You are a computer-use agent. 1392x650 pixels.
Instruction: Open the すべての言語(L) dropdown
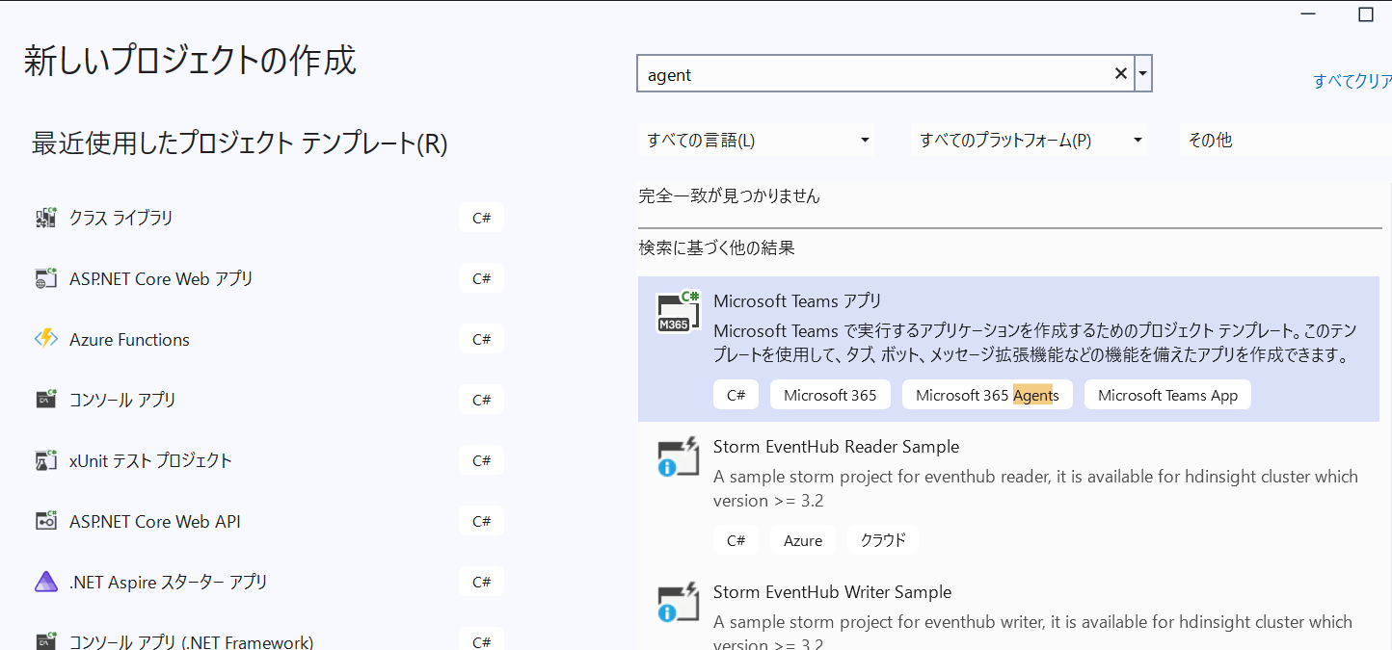tap(756, 141)
